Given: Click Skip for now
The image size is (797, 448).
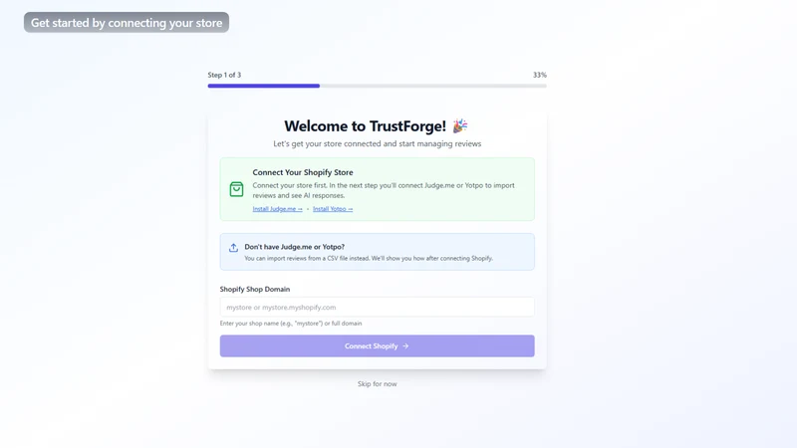Looking at the screenshot, I should point(378,384).
